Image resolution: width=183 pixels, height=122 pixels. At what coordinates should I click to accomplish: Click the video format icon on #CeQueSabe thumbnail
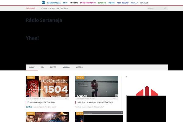point(67,95)
